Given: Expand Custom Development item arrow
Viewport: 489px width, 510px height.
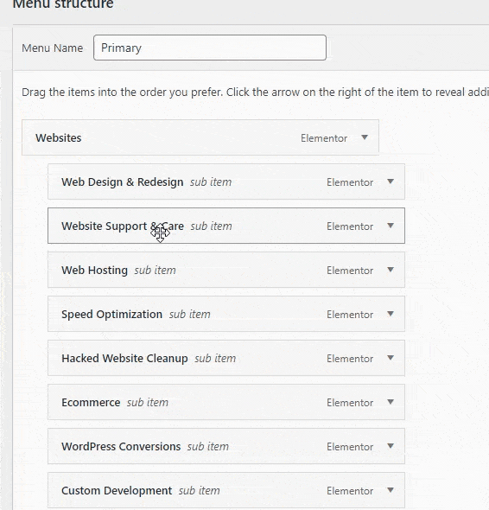Looking at the screenshot, I should pos(391,490).
